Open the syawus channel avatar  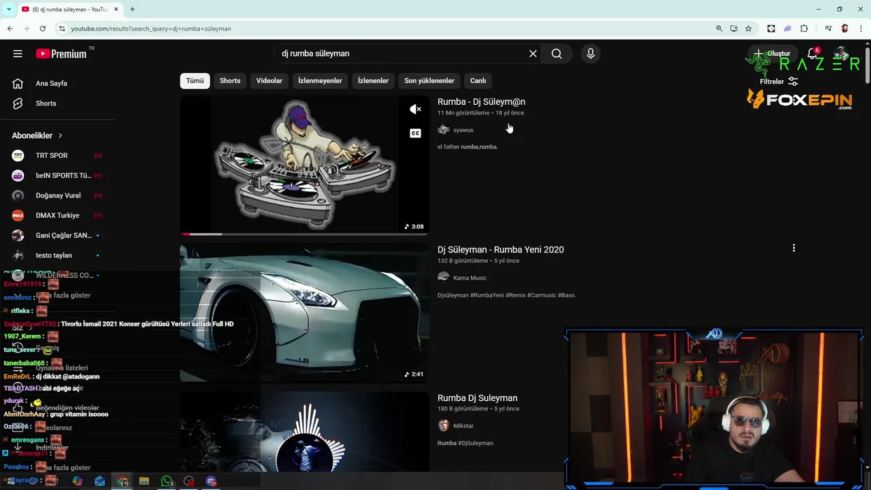tap(444, 130)
